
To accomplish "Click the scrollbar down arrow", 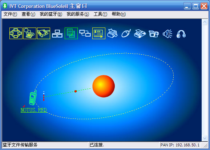I will tap(205, 138).
